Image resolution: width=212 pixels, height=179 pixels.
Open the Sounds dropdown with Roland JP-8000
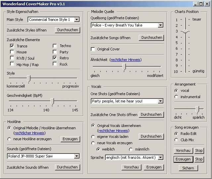[x=77, y=156]
